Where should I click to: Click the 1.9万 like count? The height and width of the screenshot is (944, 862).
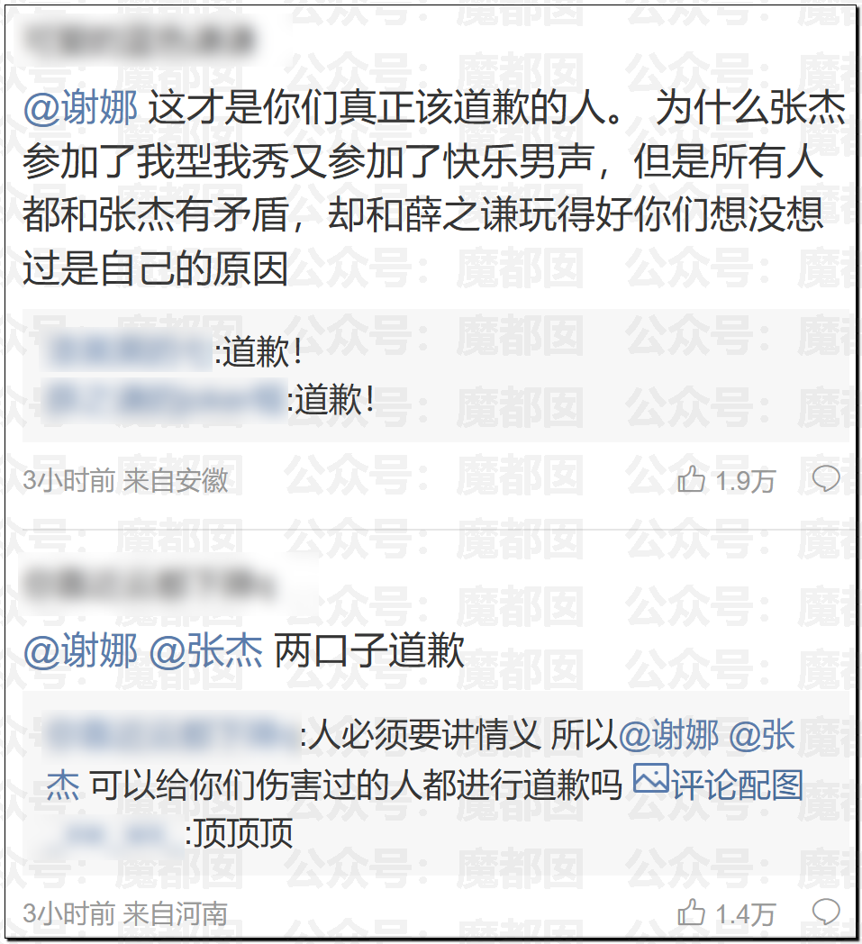(745, 481)
